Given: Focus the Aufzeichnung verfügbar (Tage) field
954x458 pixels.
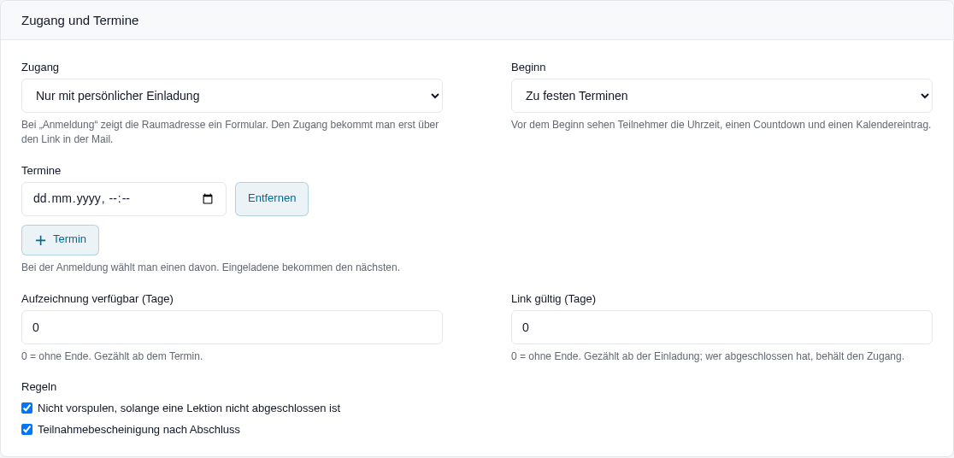Looking at the screenshot, I should 232,327.
